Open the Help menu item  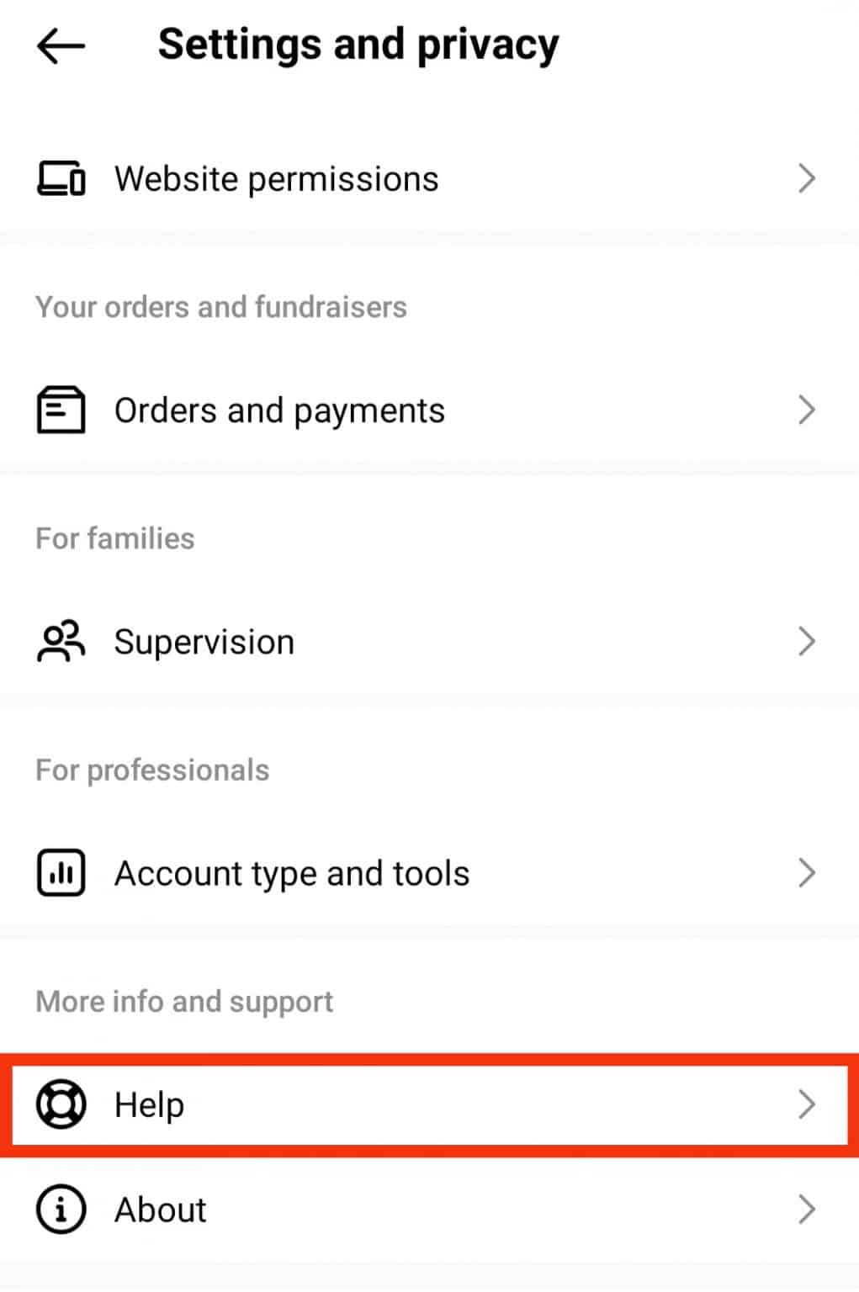(x=150, y=1105)
